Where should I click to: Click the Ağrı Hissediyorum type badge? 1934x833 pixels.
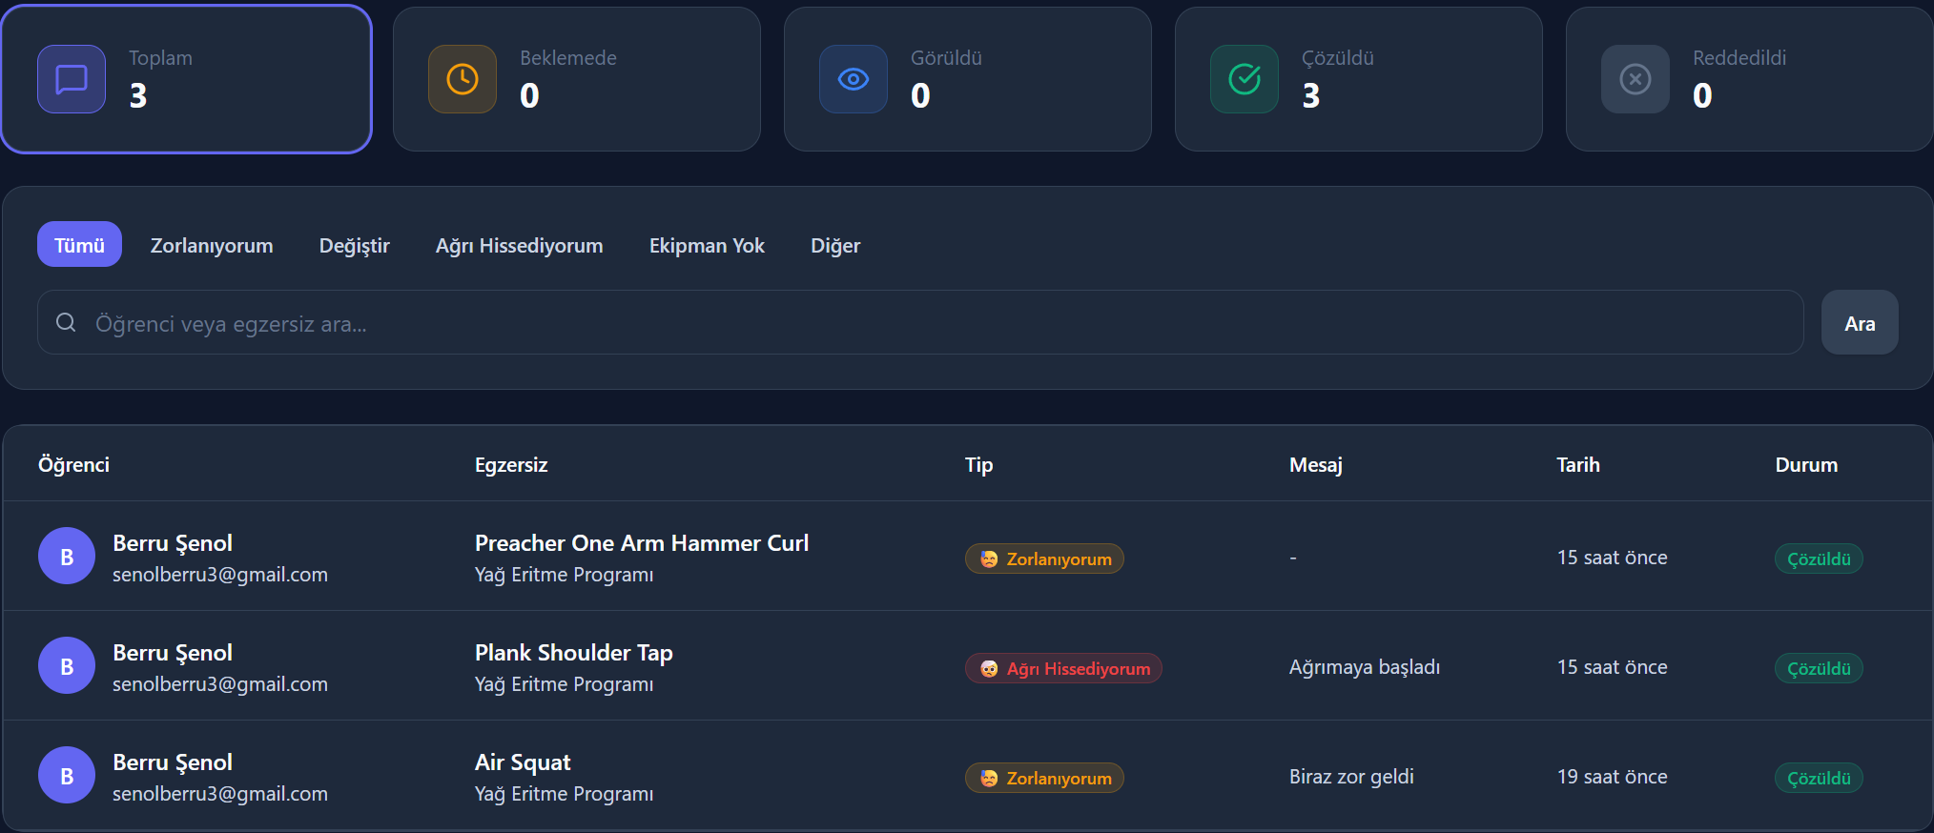[1063, 668]
